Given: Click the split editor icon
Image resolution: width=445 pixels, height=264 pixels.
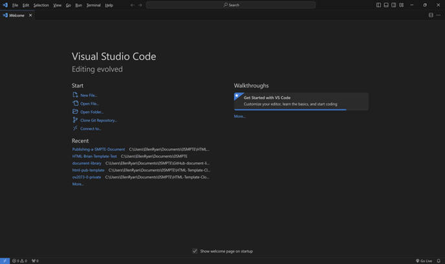Looking at the screenshot, I should pos(431,15).
